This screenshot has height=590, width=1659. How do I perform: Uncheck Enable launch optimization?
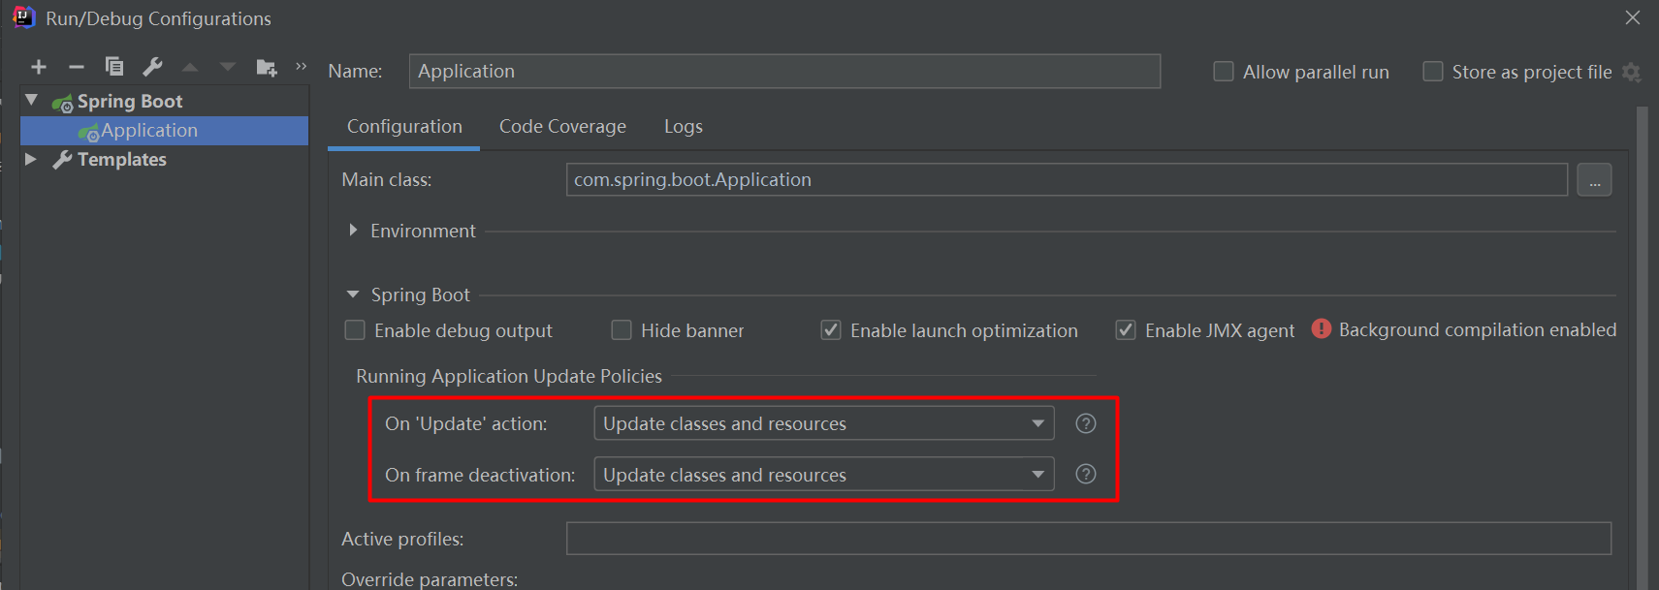[x=831, y=330]
